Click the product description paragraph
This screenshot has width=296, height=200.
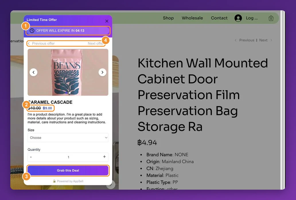click(67, 118)
